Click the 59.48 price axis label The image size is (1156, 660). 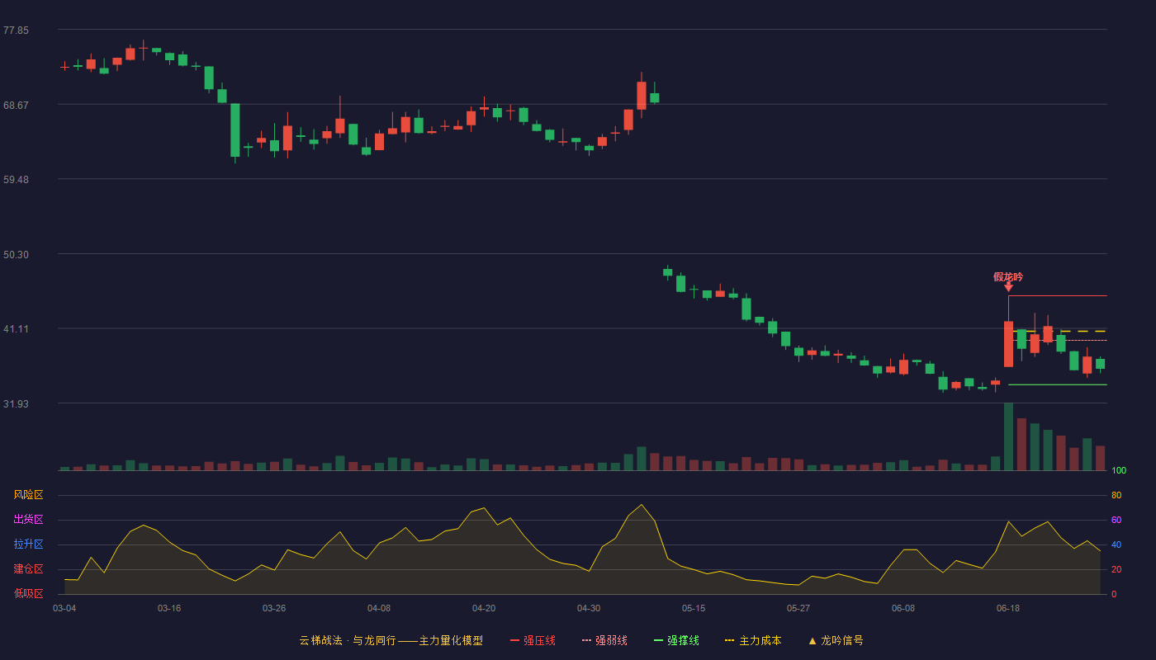pyautogui.click(x=16, y=180)
